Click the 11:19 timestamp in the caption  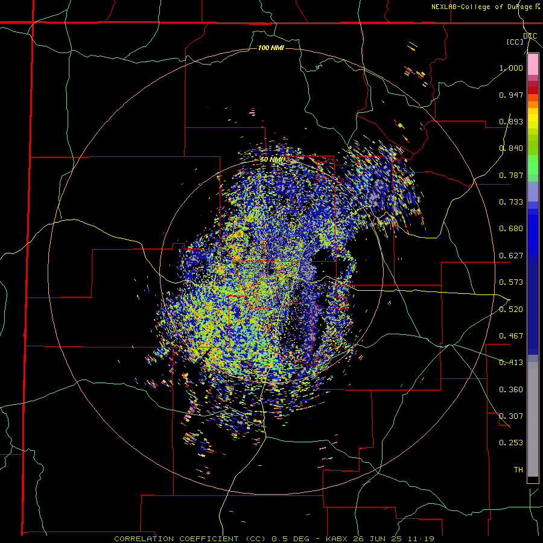421,539
